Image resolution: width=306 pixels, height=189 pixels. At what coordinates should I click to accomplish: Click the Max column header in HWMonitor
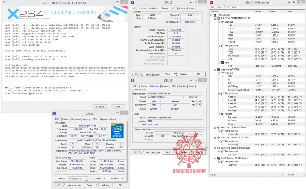[x=295, y=11]
